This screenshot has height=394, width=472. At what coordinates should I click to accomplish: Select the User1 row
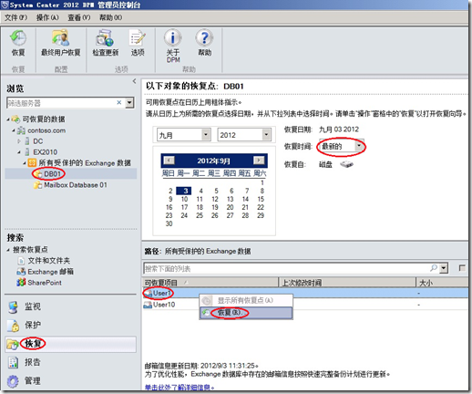[305, 294]
